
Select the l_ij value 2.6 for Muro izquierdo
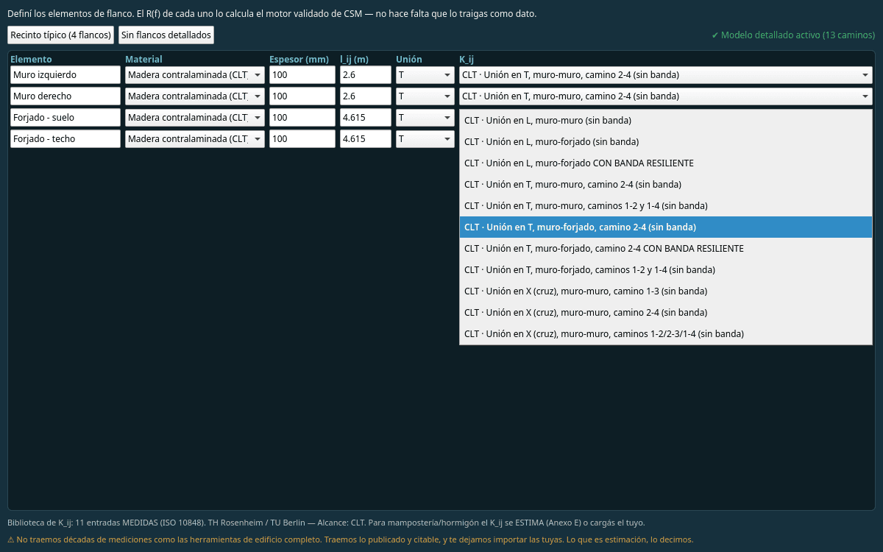(x=366, y=75)
